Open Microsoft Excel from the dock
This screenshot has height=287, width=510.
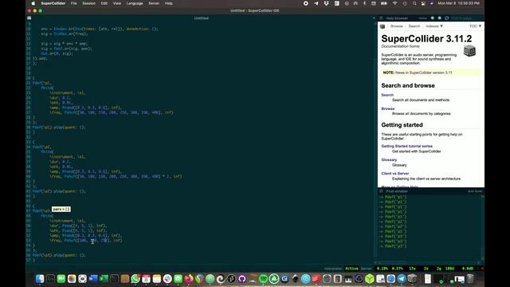coord(104,279)
